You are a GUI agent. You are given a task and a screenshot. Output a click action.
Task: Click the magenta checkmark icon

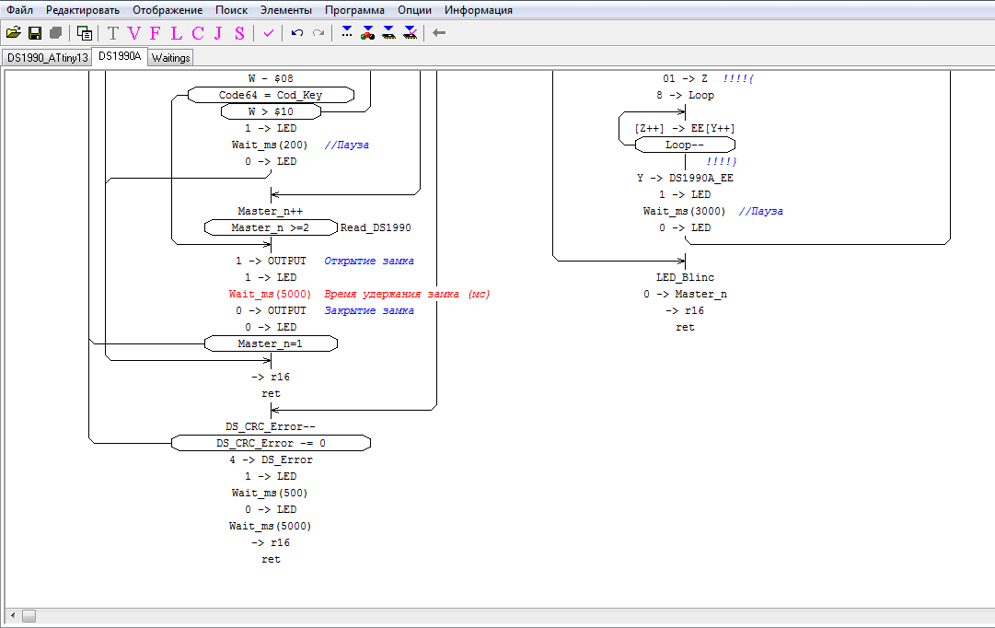pyautogui.click(x=269, y=33)
